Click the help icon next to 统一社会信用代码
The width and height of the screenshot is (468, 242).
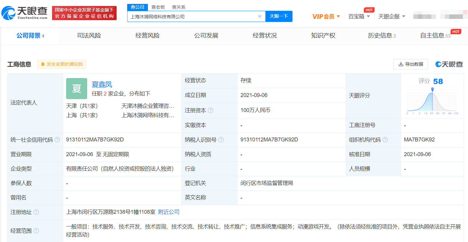coord(57,140)
